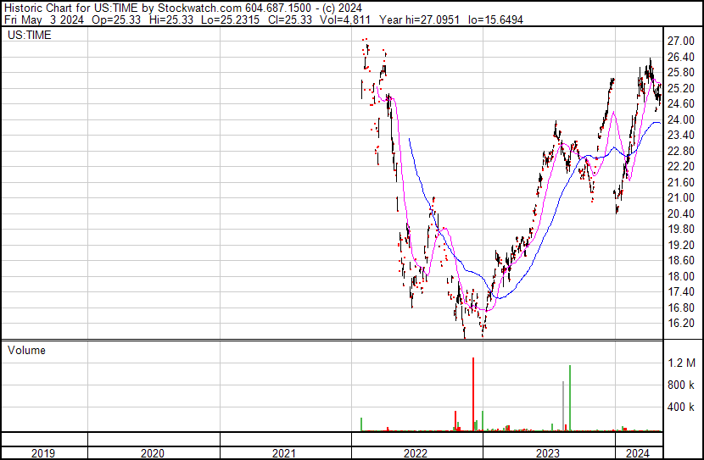The height and width of the screenshot is (460, 704).
Task: Select the 800 k volume axis label
Action: point(682,385)
